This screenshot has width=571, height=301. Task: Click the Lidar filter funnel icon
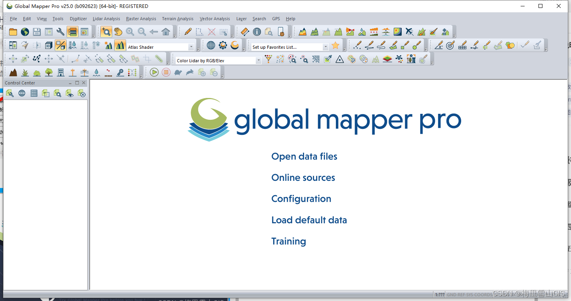(268, 59)
